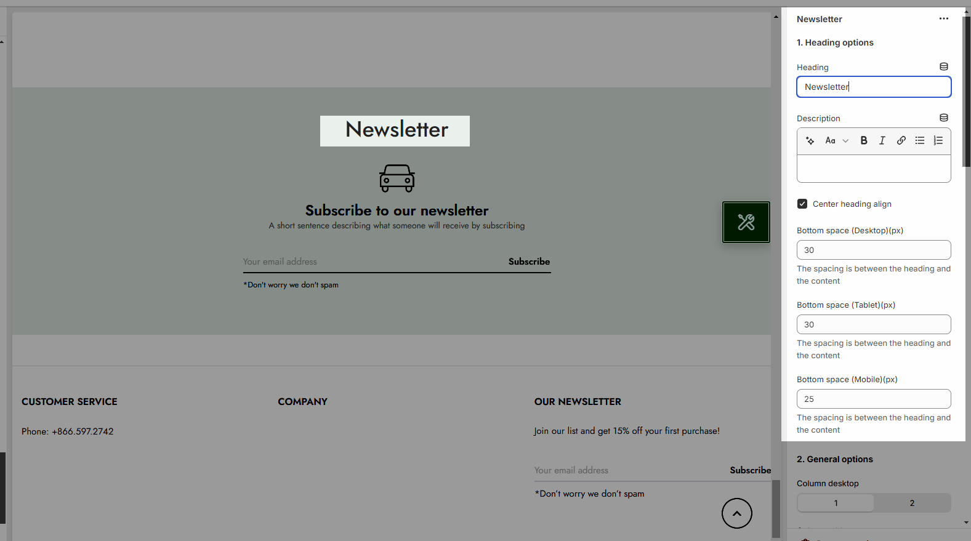Click the footer email address field
This screenshot has height=541, width=971.
628,470
